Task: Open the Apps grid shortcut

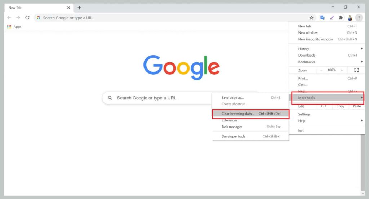Action: coord(14,27)
